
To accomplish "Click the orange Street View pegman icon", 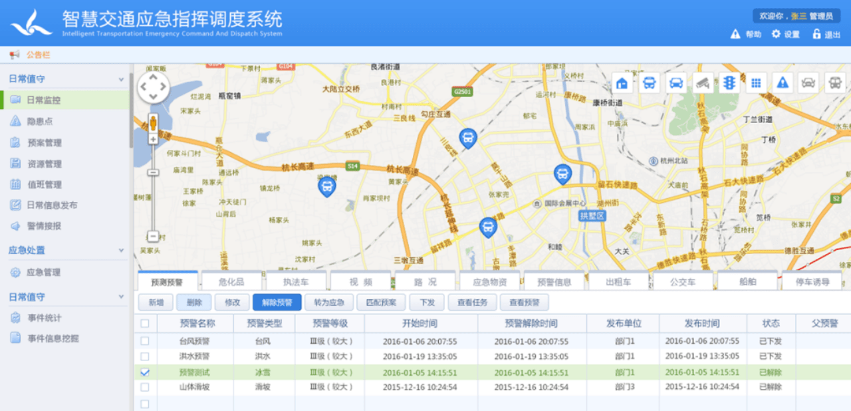I will [x=153, y=122].
